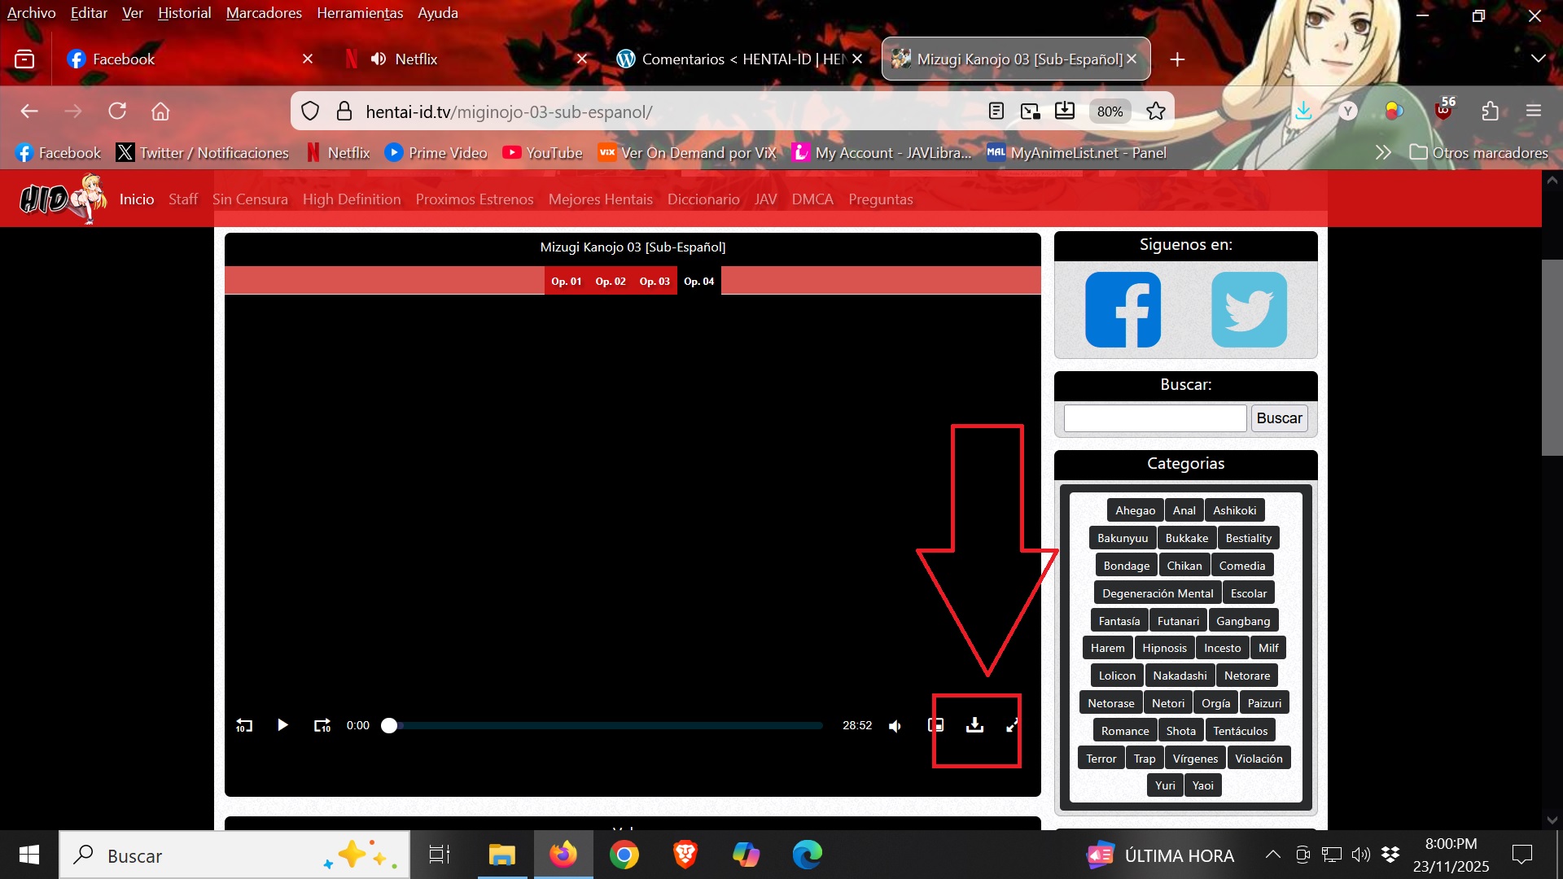The image size is (1563, 879).
Task: Mute audio on the Netflix tab
Action: coord(379,59)
